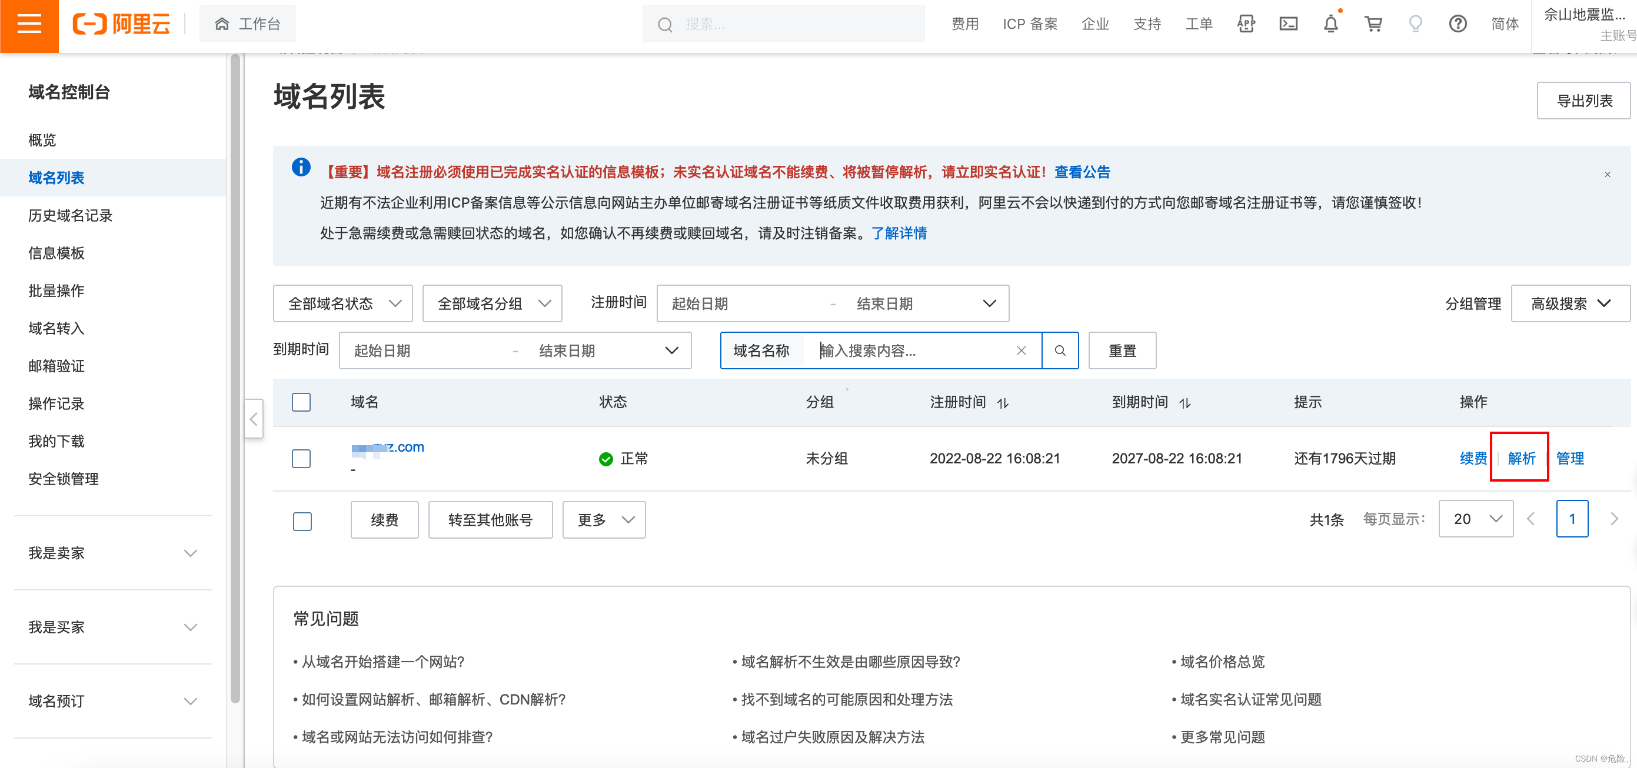Select page 1 in pagination

click(1572, 519)
